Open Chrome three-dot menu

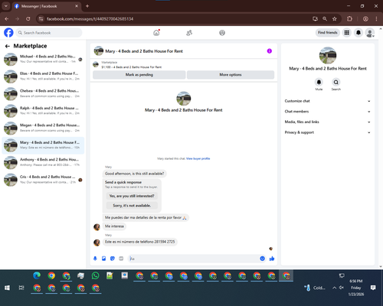click(376, 19)
